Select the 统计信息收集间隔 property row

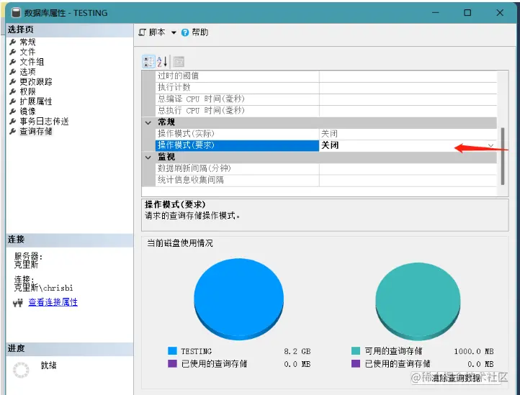click(x=326, y=181)
